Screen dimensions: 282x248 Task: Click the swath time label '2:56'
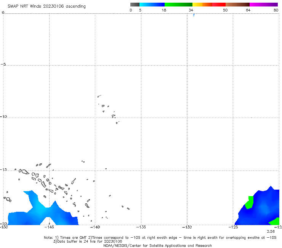pos(271,232)
